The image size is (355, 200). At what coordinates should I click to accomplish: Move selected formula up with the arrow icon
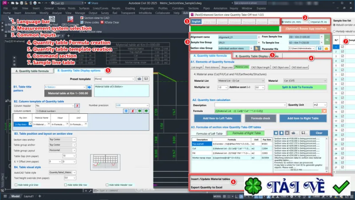click(276, 133)
